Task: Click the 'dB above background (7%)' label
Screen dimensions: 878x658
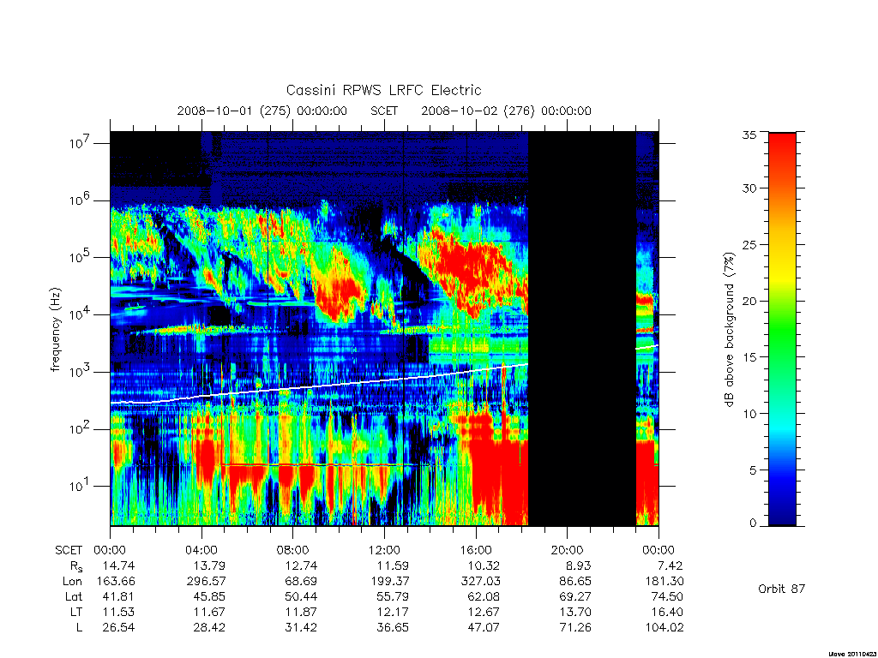Action: 729,330
